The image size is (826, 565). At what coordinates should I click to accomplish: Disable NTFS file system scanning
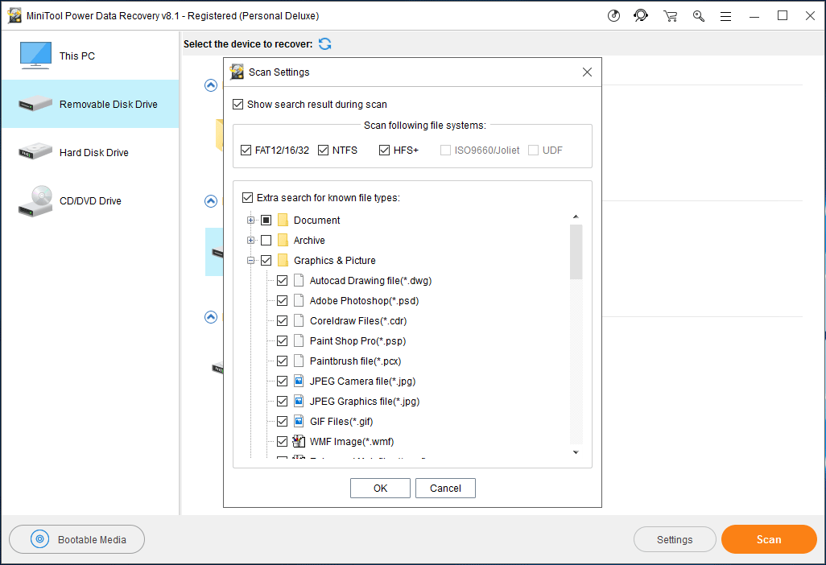pyautogui.click(x=322, y=150)
